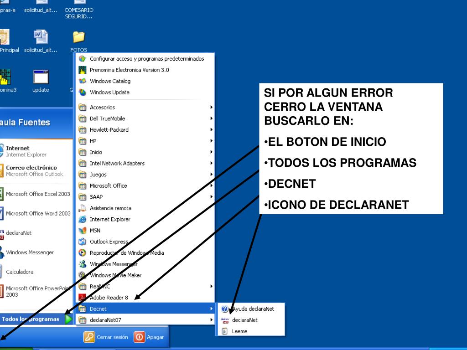Click the Apagar text

[x=155, y=337]
